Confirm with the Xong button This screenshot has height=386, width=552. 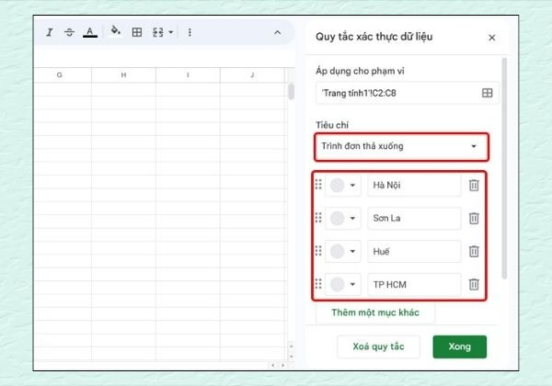[460, 346]
